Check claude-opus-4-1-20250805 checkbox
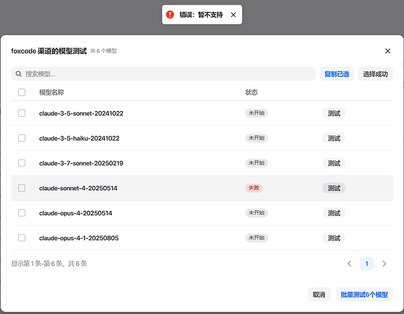Viewport: 404px width, 314px height. coord(21,238)
